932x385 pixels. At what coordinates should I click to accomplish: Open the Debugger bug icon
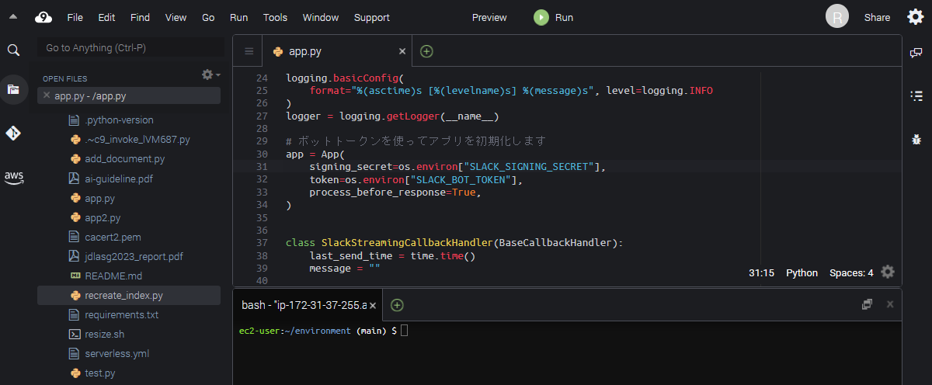coord(916,140)
